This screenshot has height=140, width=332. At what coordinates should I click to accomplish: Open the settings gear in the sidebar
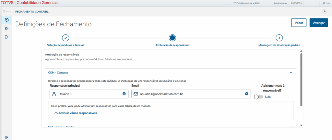(x=6, y=20)
